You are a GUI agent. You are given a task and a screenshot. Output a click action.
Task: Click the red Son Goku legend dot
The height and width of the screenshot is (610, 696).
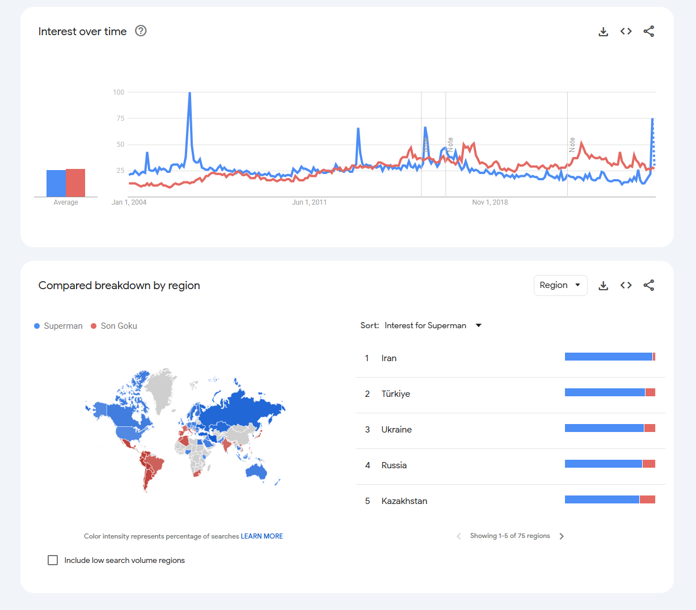click(94, 326)
